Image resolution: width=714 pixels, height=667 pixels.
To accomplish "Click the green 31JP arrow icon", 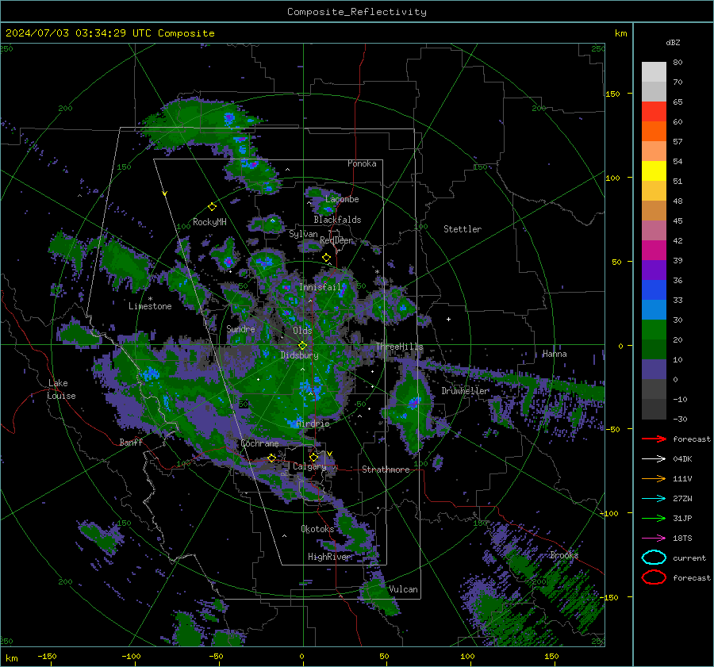I will (654, 518).
